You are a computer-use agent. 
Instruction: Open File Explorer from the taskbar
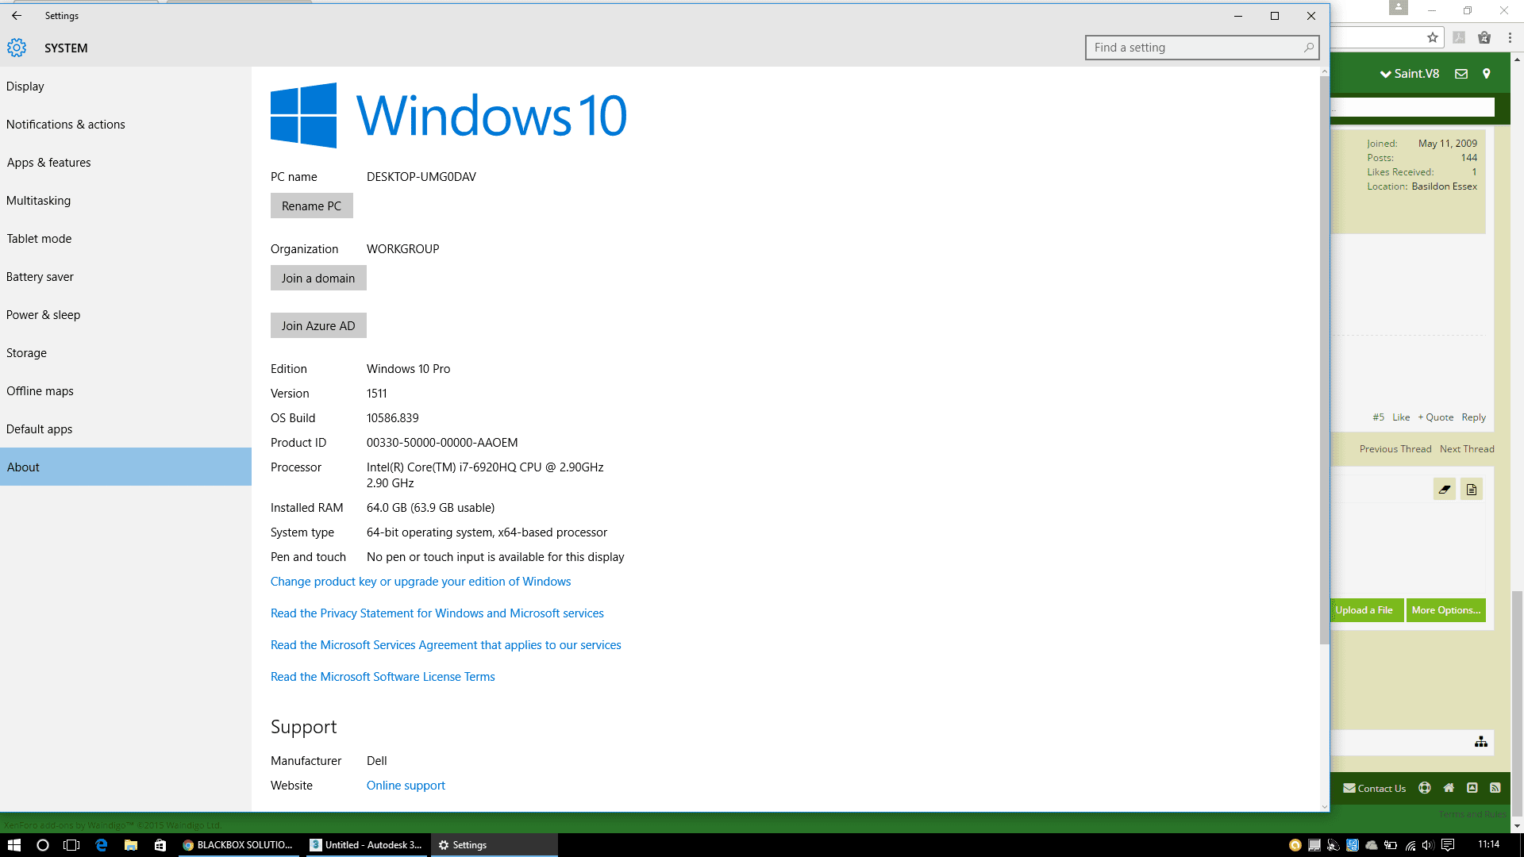point(131,845)
